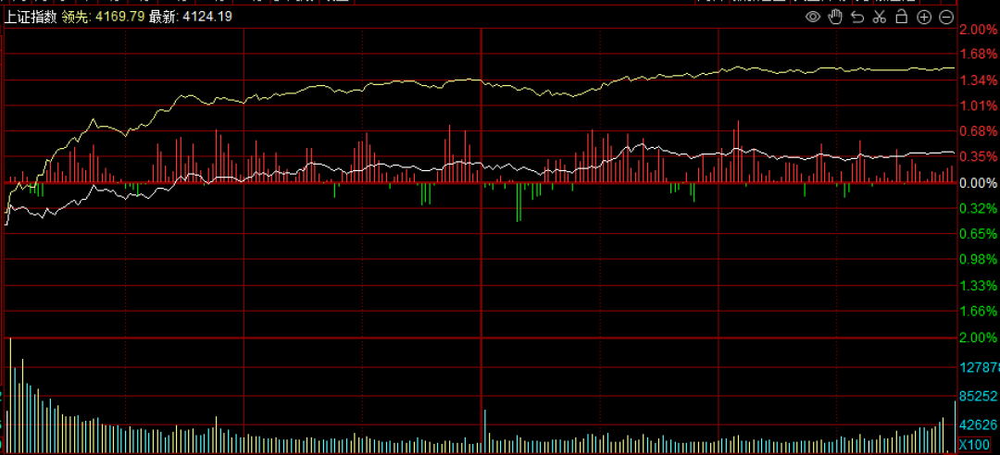Toggle the padlock lock icon
1000x455 pixels.
point(901,18)
